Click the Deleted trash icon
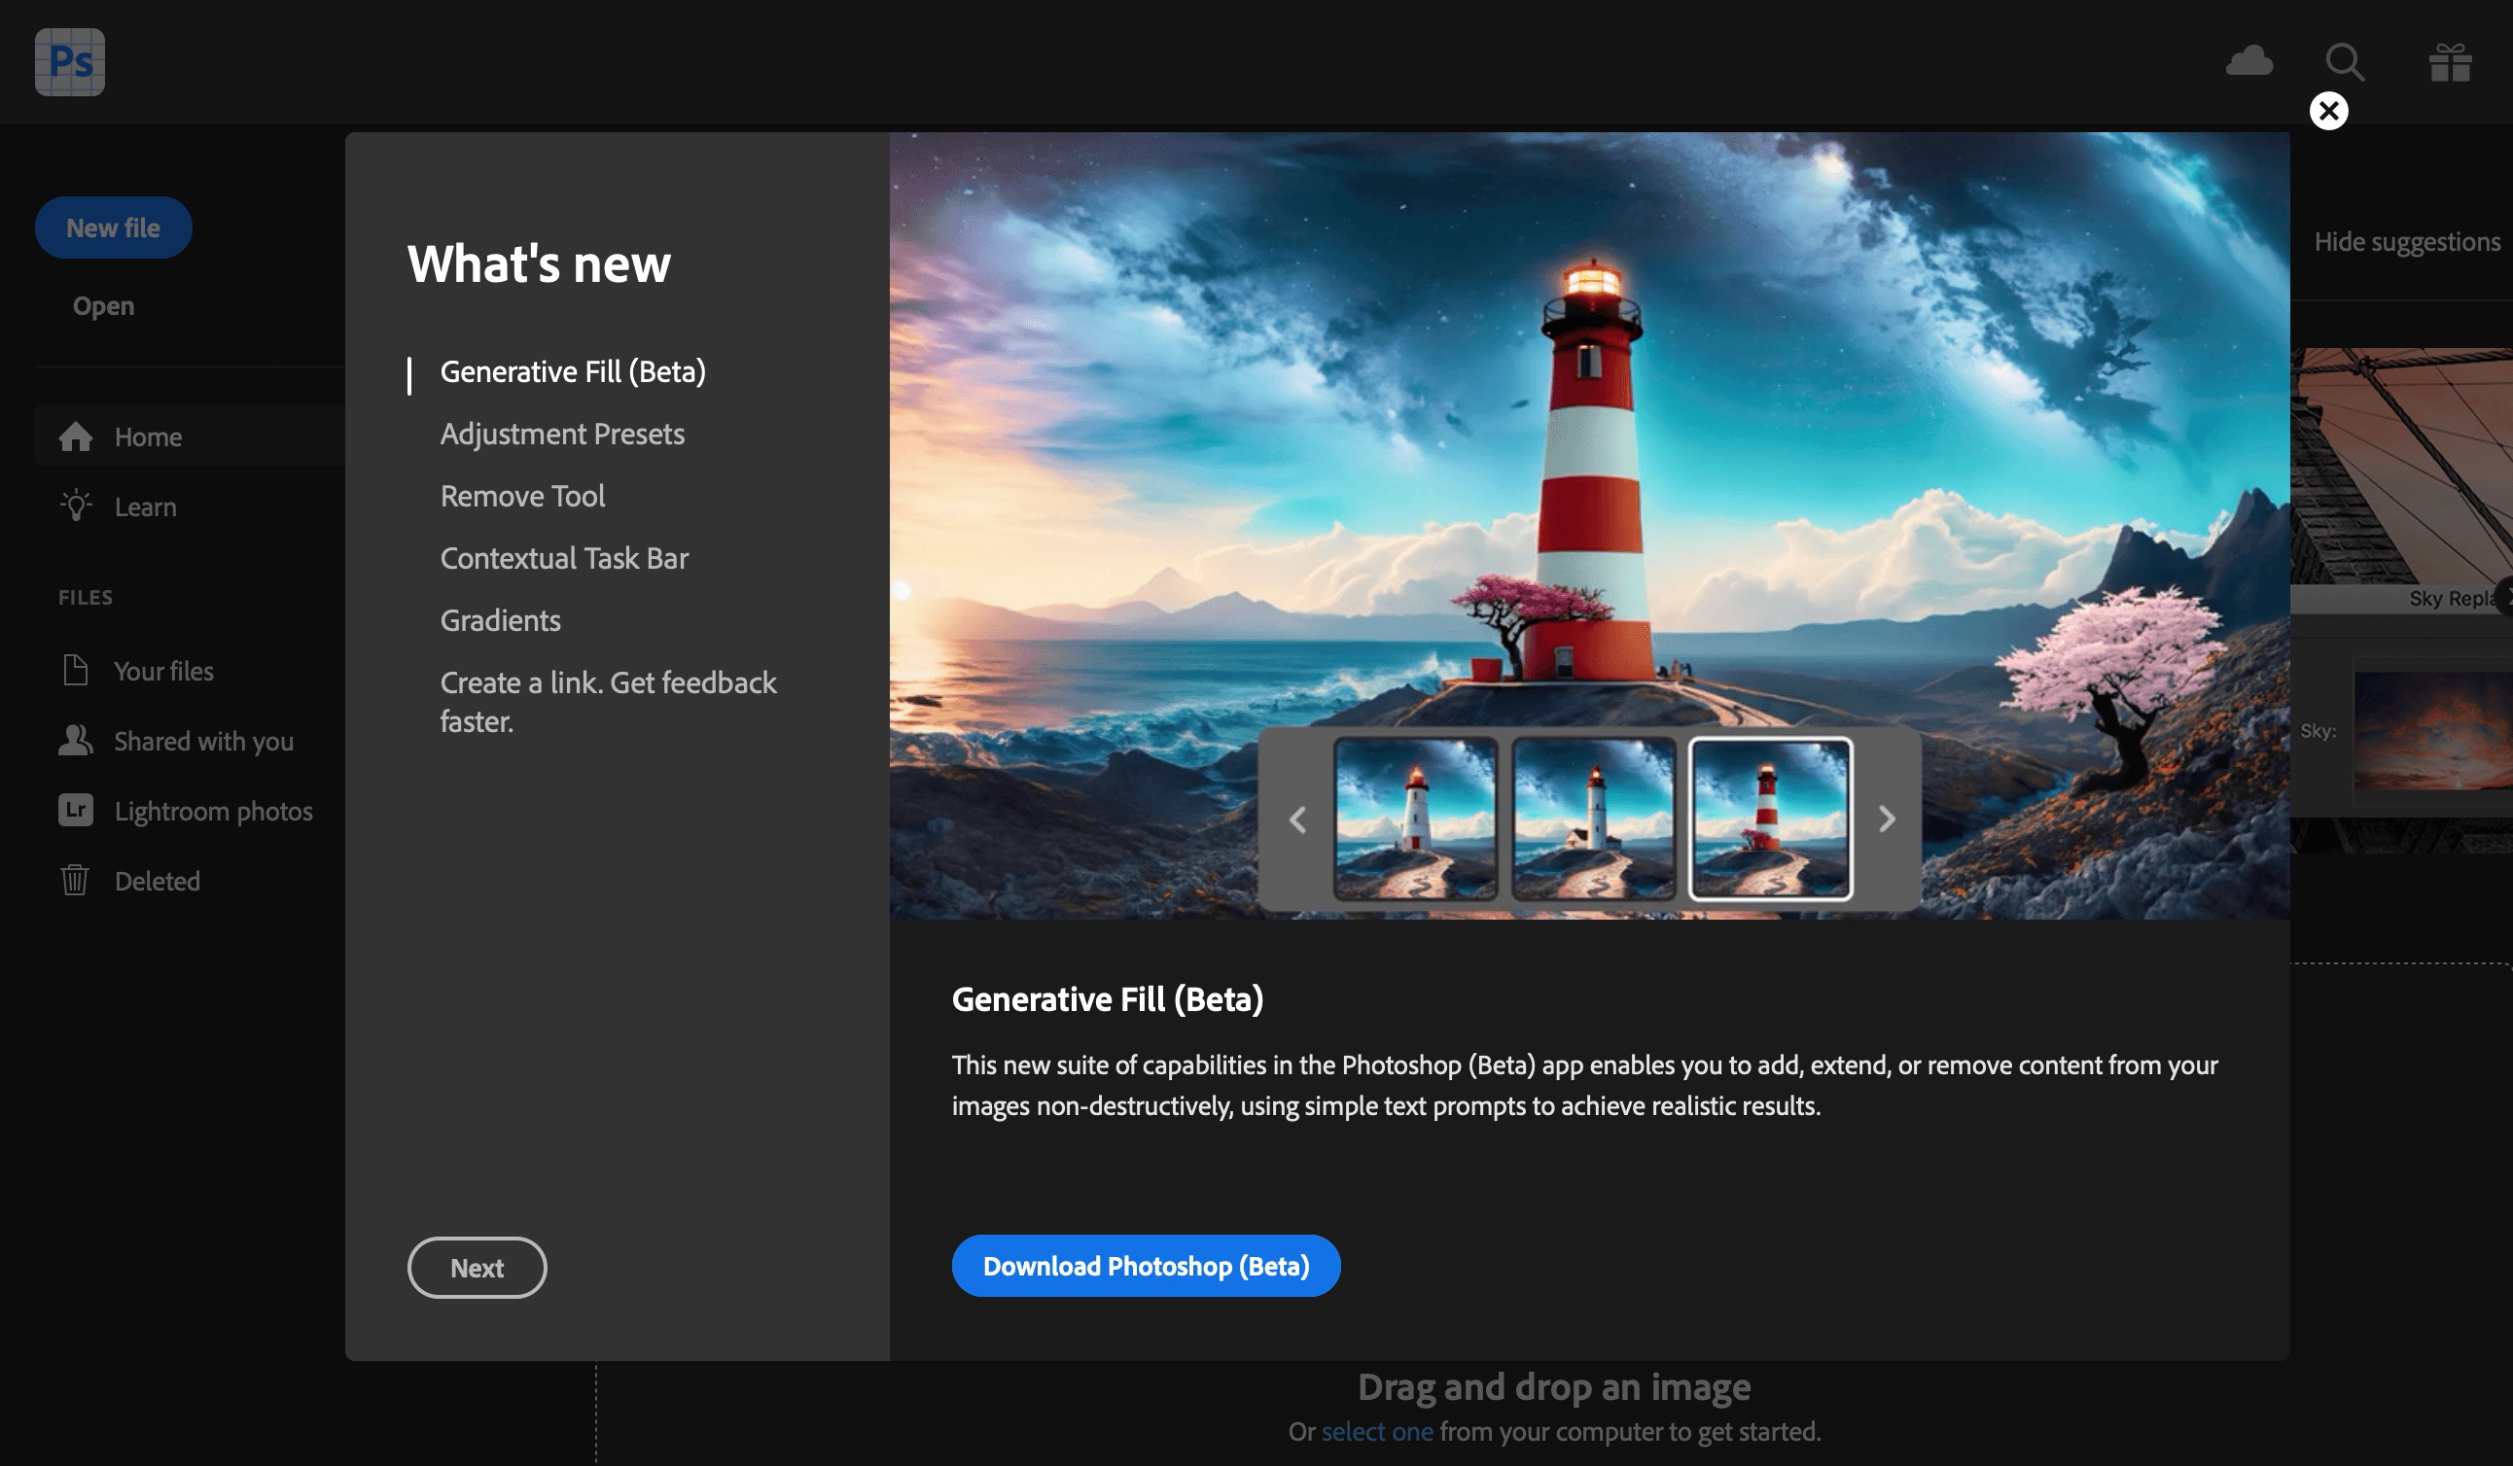The width and height of the screenshot is (2513, 1466). click(75, 880)
